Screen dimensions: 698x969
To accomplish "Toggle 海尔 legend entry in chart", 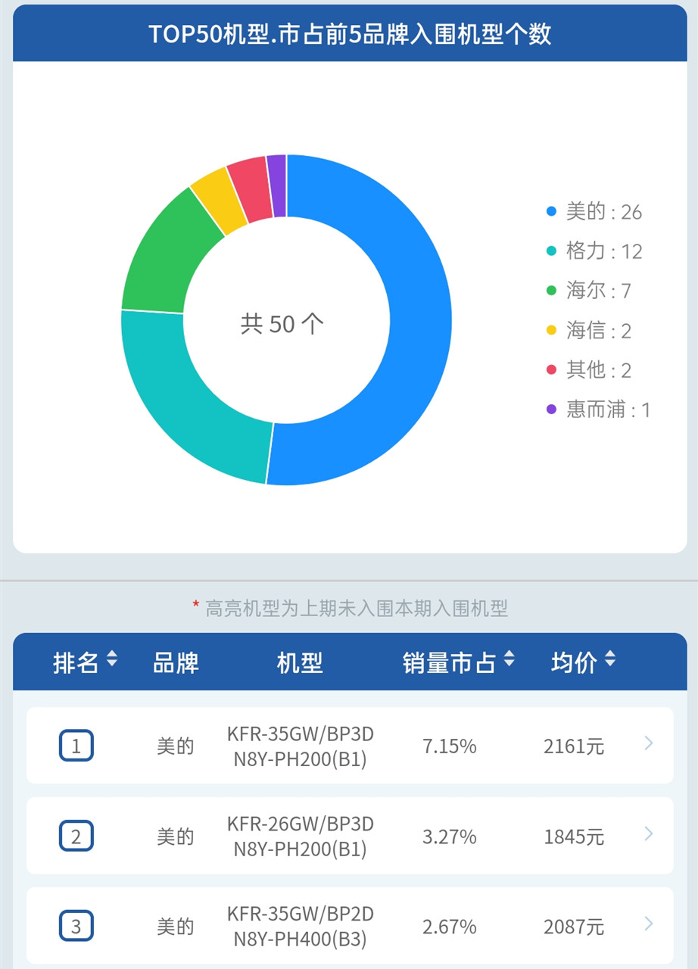I will pyautogui.click(x=589, y=291).
